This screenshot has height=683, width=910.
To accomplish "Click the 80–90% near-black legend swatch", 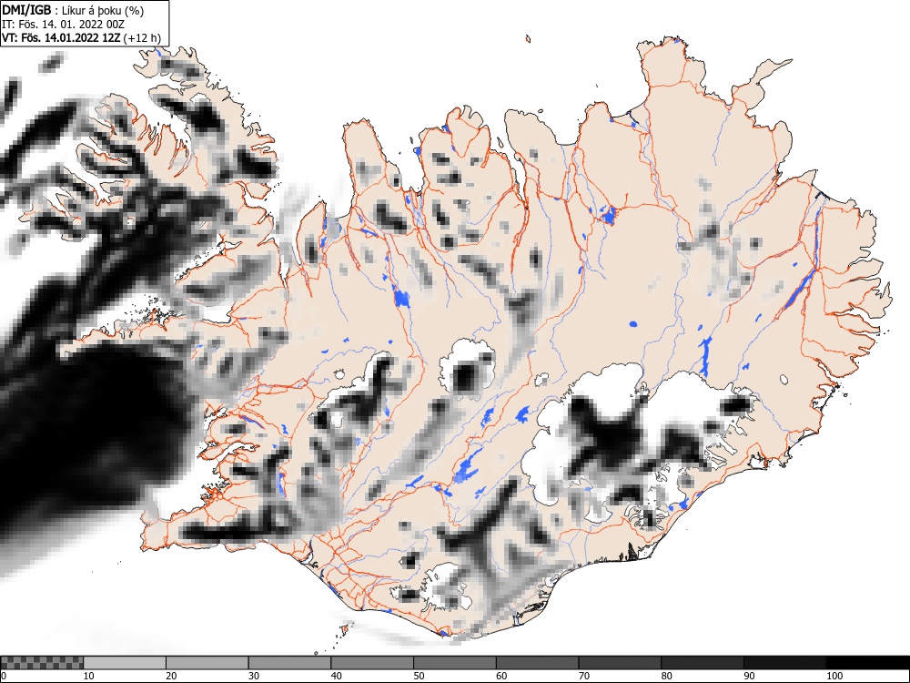I will click(x=702, y=663).
